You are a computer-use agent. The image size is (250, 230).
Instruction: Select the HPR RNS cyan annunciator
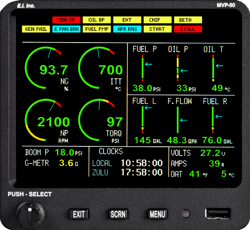(127, 29)
